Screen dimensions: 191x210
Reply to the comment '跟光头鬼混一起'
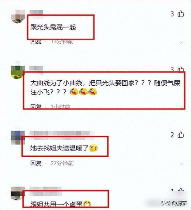pyautogui.click(x=36, y=41)
